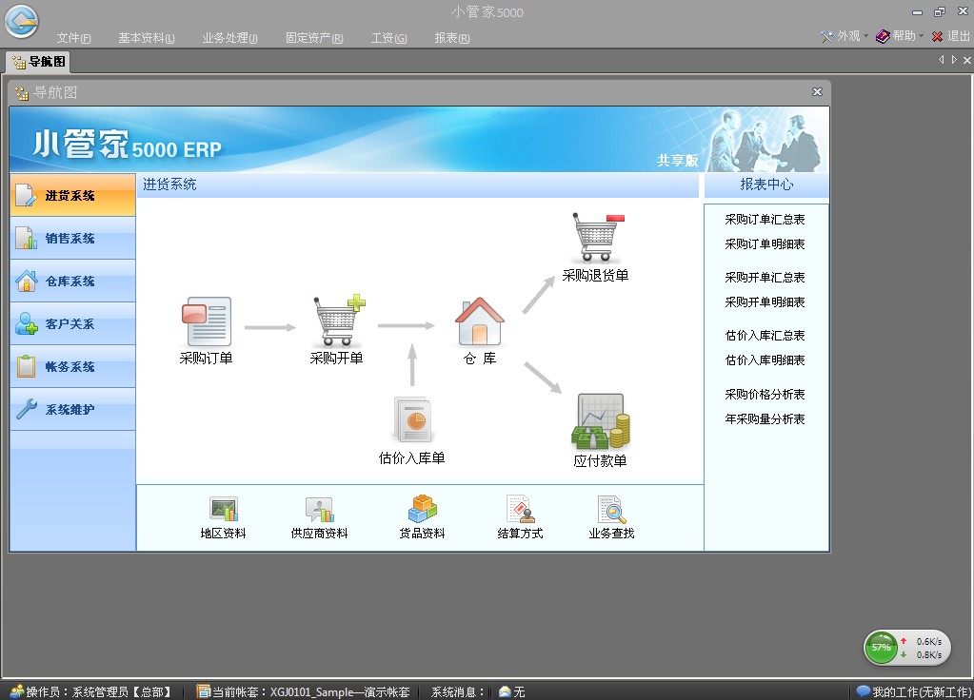Open the 工资(G) menu

388,38
